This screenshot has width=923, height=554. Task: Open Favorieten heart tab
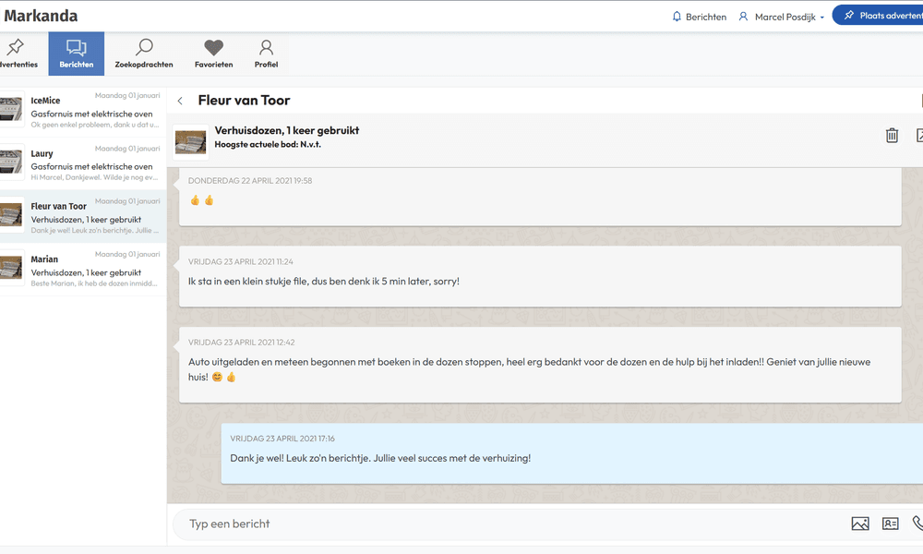213,54
